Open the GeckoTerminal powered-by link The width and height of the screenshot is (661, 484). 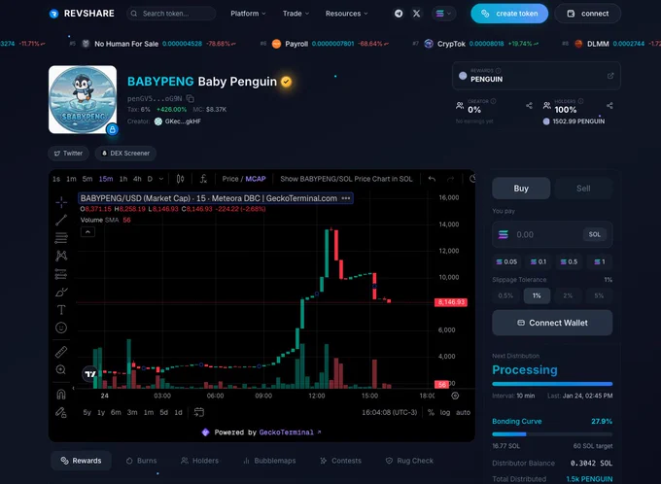pos(290,432)
